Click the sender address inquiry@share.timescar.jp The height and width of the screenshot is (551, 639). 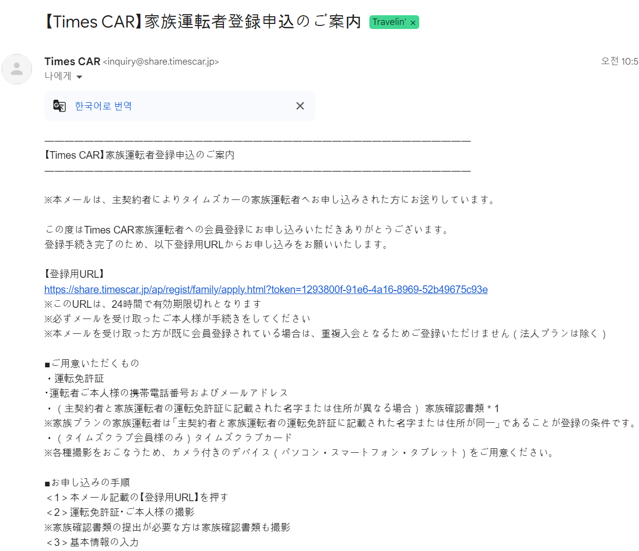[x=161, y=62]
